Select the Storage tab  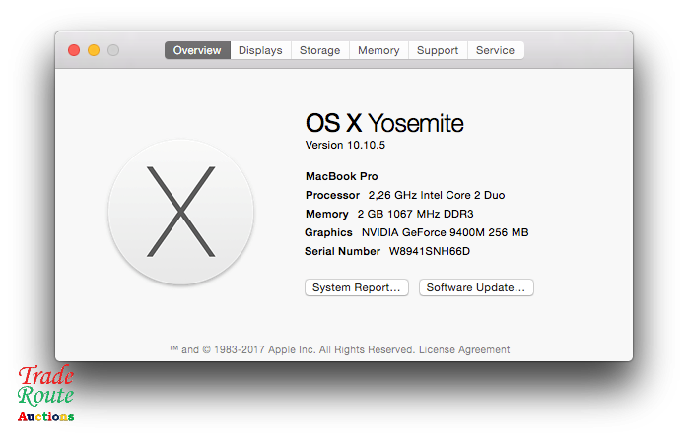(x=320, y=50)
